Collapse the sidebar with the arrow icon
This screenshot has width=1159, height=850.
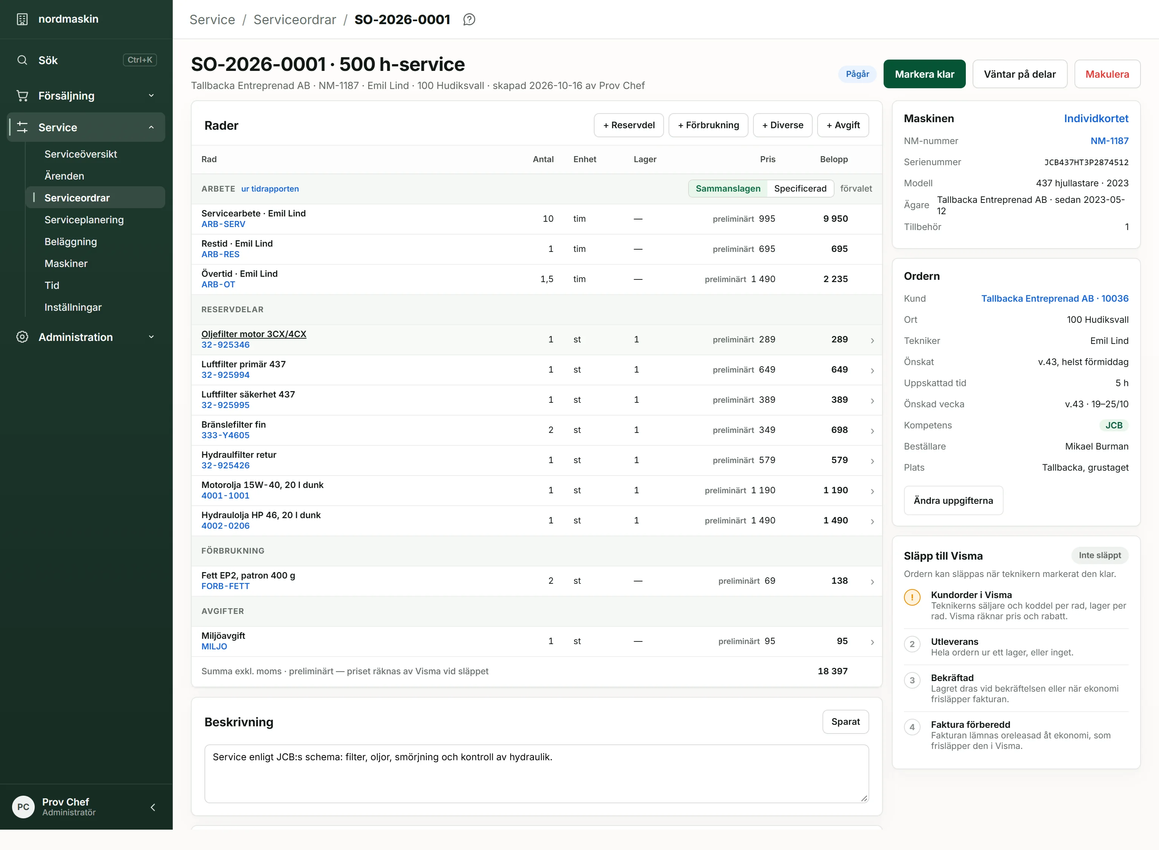(153, 807)
